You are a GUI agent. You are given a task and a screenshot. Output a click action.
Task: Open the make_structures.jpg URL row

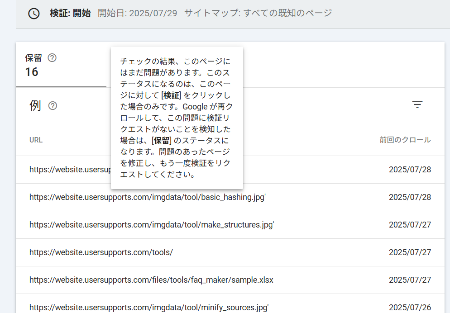tap(152, 225)
